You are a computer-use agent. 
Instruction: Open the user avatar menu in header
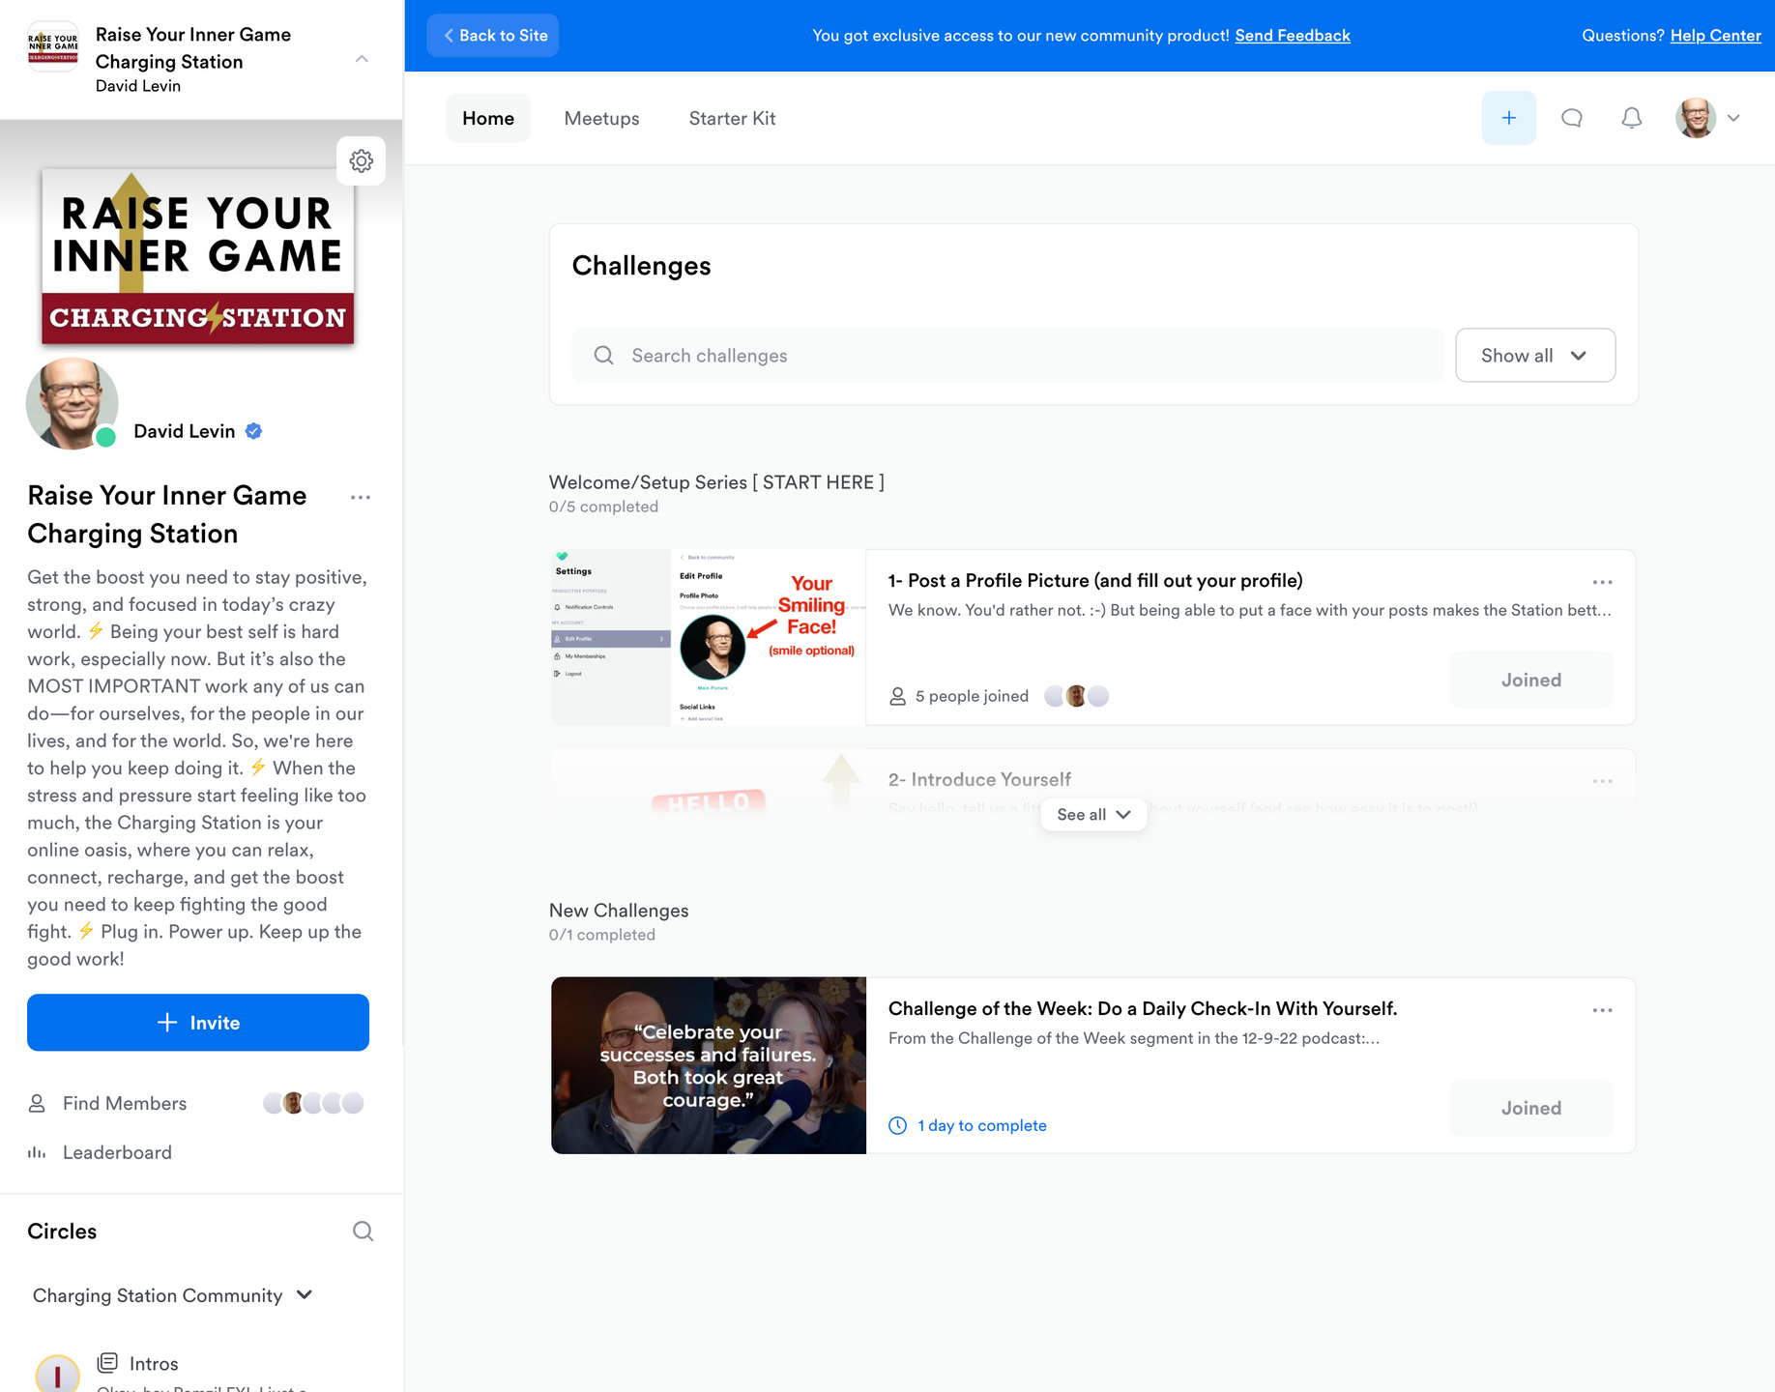tap(1708, 118)
